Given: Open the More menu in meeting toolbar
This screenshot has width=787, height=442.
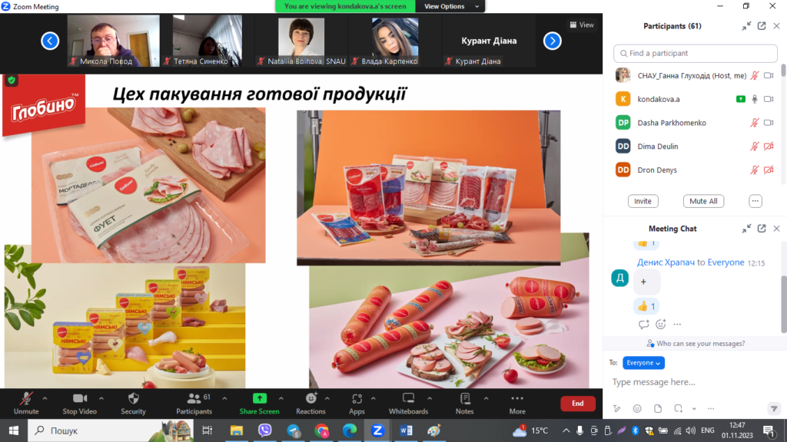Looking at the screenshot, I should coord(517,399).
